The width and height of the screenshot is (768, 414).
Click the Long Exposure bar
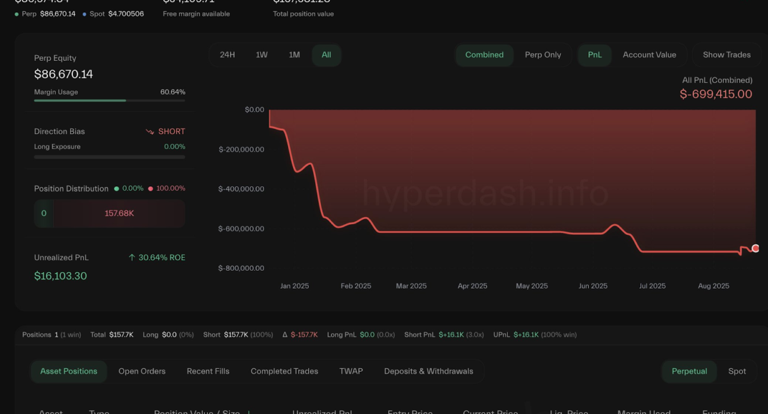tap(110, 157)
